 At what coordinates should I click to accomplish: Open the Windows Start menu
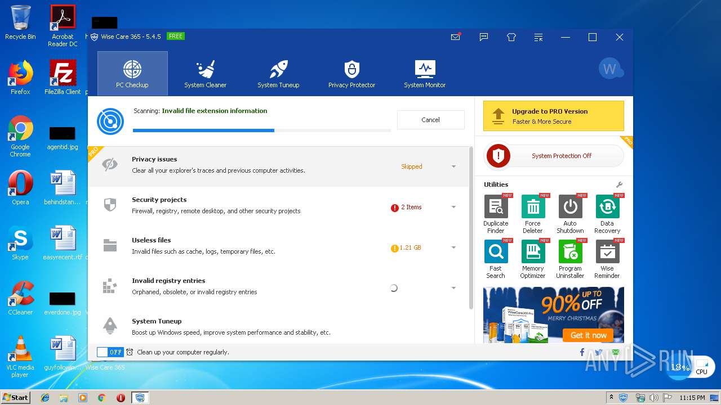click(15, 397)
